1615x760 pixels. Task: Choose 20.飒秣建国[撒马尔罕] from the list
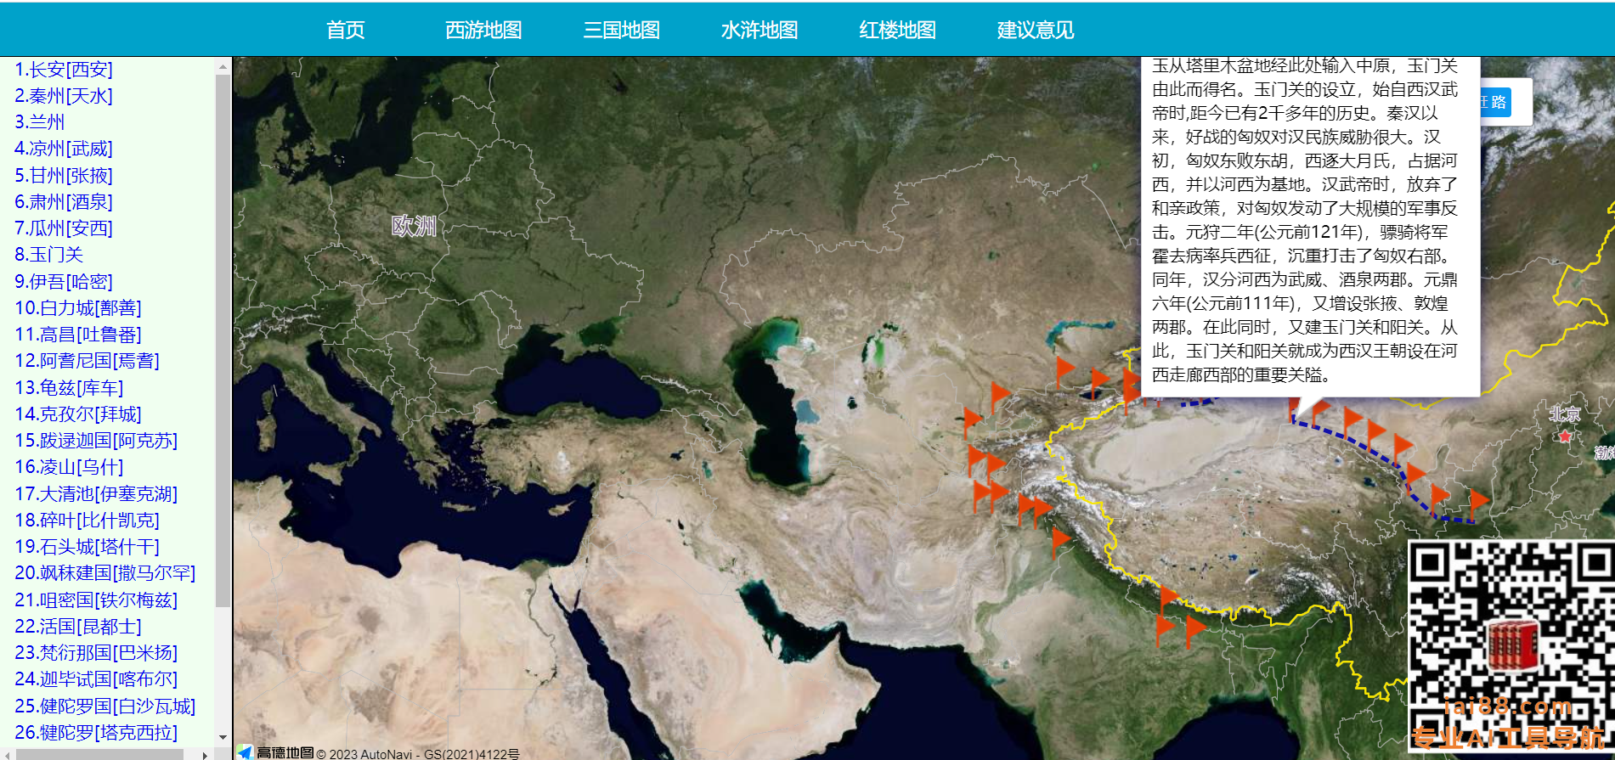click(104, 573)
